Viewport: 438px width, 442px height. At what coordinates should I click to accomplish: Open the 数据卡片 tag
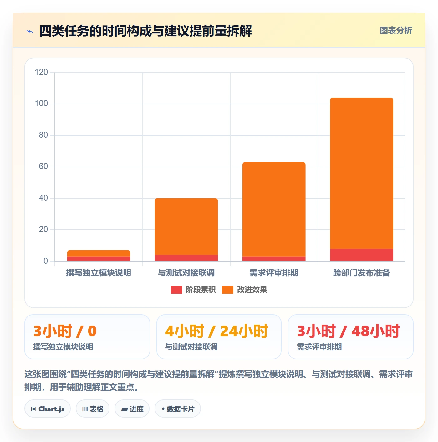(x=178, y=409)
